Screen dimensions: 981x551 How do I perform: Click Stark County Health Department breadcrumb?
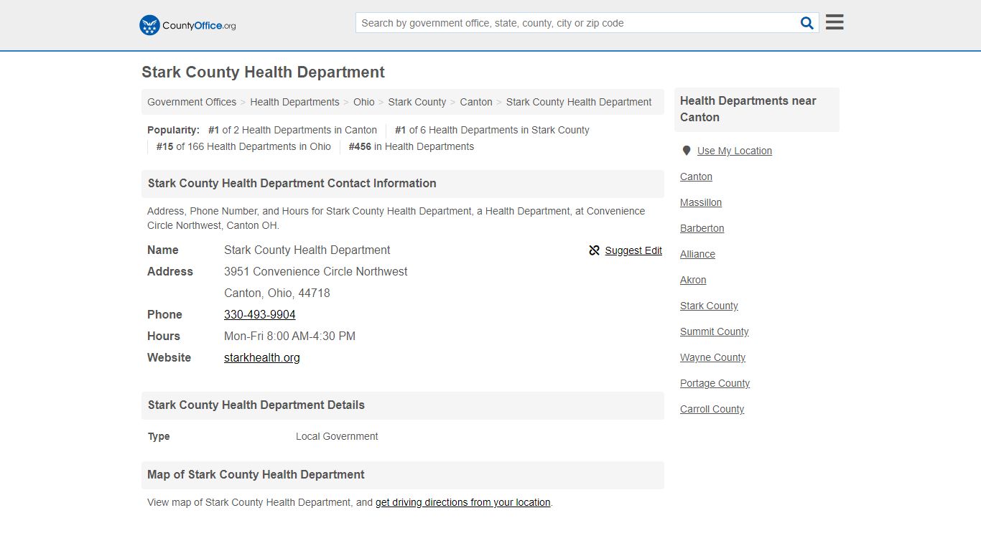pos(579,102)
